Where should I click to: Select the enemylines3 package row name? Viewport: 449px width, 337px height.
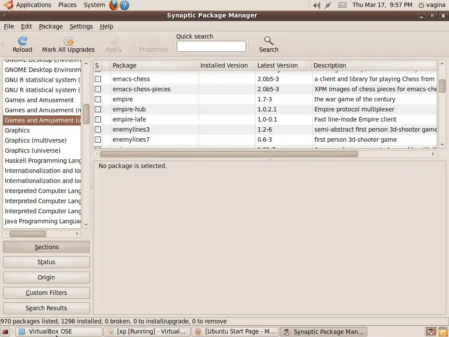(131, 129)
